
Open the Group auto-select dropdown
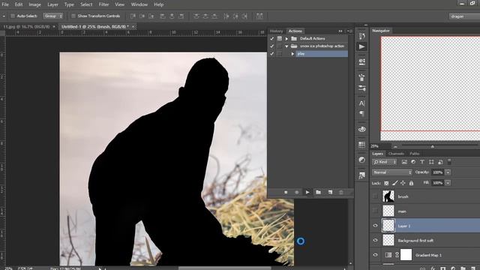(53, 16)
